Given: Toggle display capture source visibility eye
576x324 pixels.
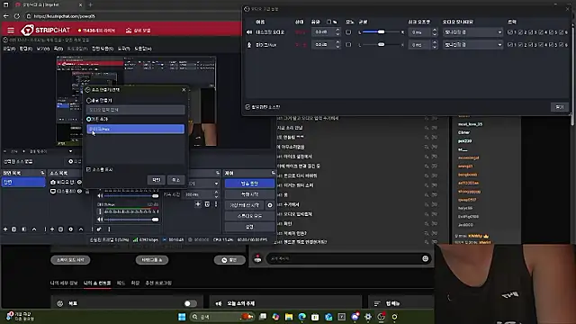Looking at the screenshot, I should [x=80, y=191].
